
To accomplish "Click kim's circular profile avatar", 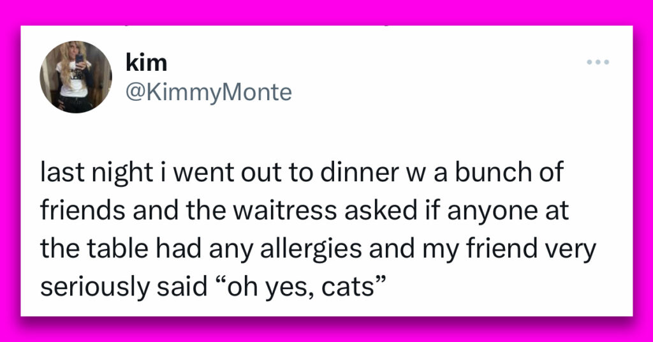I will click(x=76, y=77).
